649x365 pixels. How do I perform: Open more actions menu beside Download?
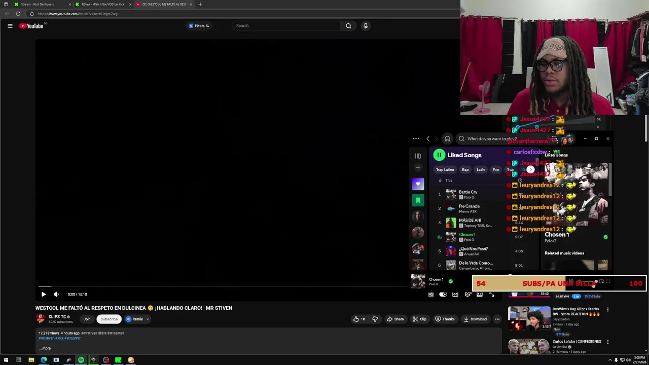pyautogui.click(x=497, y=319)
